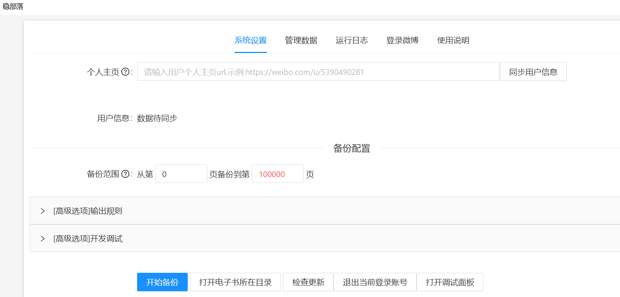Click the help icon beside 个人主页

tap(125, 72)
